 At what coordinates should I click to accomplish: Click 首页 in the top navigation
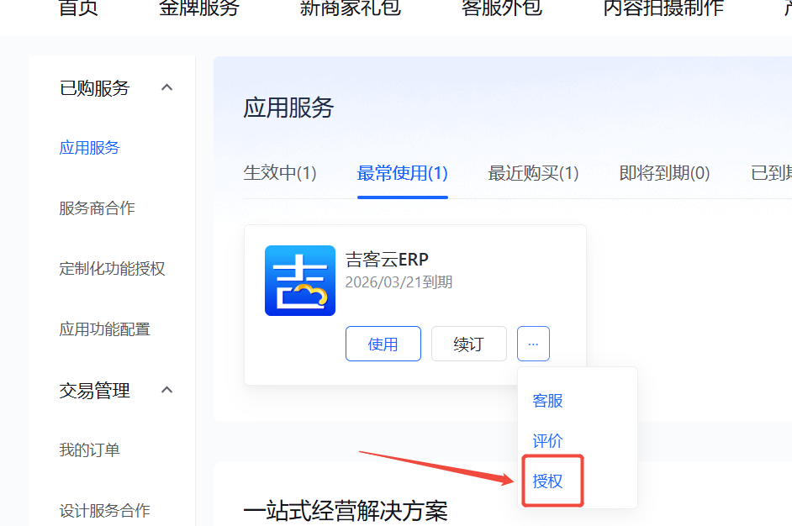click(78, 8)
